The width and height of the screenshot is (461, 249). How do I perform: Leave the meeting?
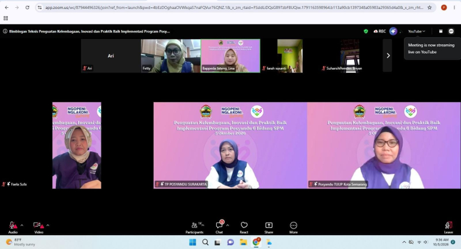pos(448,227)
